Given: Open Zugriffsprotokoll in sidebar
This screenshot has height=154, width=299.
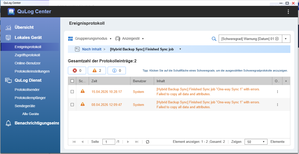Looking at the screenshot, I should point(27,55).
